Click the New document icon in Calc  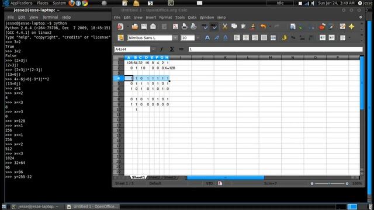coord(120,26)
